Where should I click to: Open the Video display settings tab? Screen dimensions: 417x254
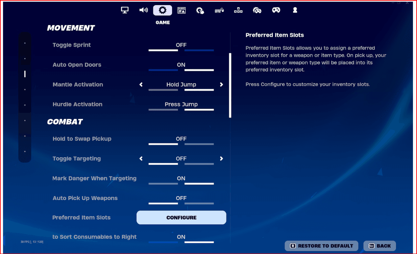125,10
